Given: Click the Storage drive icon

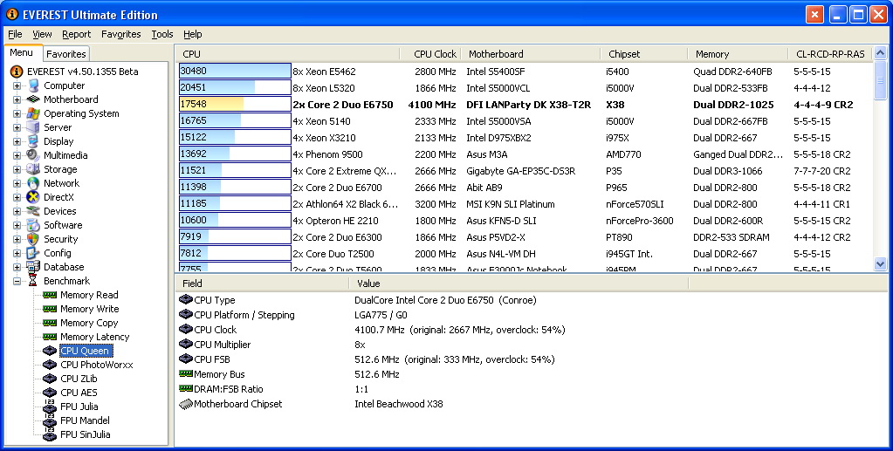Looking at the screenshot, I should (x=33, y=169).
